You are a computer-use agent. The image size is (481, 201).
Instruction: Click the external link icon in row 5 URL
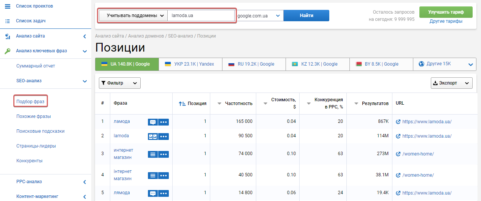[x=398, y=193]
